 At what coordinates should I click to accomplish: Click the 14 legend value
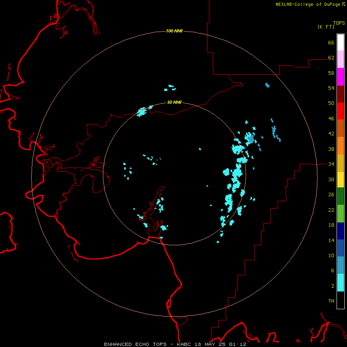[331, 240]
